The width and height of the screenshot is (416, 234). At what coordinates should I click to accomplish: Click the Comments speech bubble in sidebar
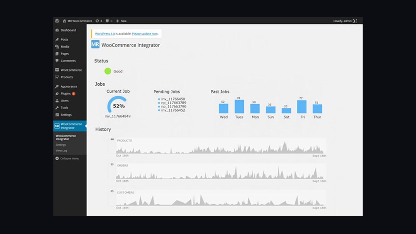(57, 61)
